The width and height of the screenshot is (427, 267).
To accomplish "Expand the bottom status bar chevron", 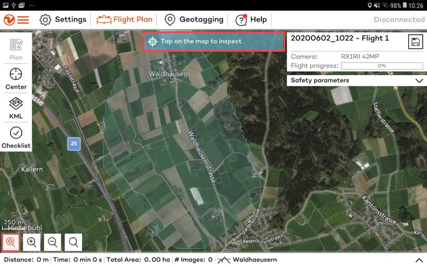I will (419, 260).
